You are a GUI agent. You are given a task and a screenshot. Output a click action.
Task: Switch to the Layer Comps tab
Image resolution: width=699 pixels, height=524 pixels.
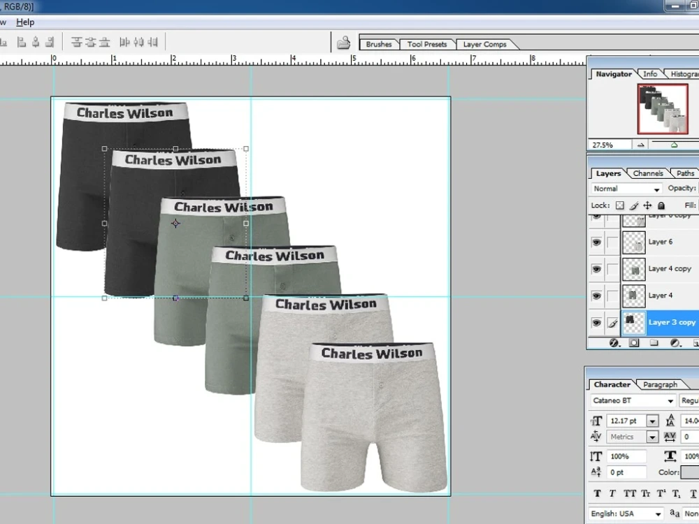[485, 44]
